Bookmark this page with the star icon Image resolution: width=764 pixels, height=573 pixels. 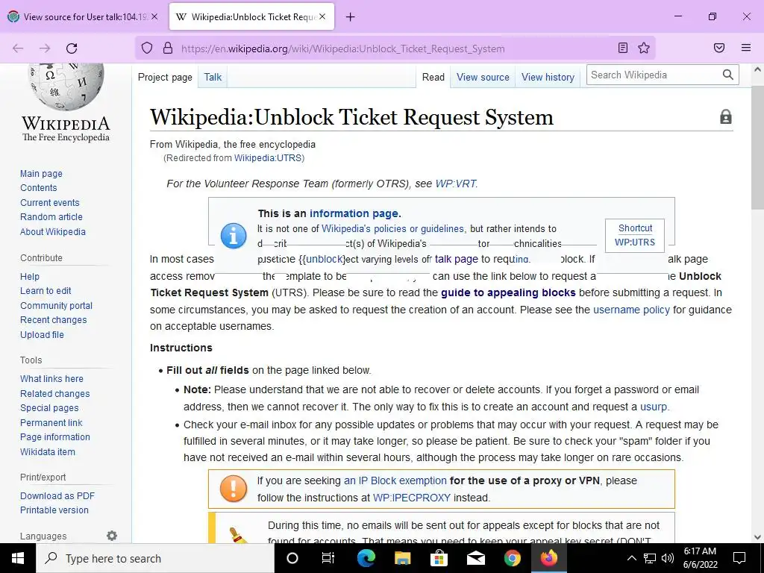point(644,48)
